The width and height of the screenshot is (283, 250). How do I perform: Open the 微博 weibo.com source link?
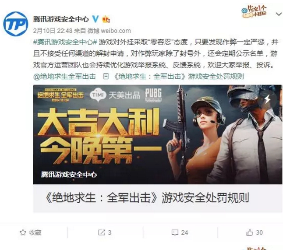tap(109, 31)
